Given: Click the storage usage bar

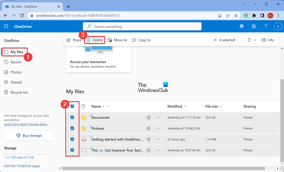Looking at the screenshot, I should (29, 154).
